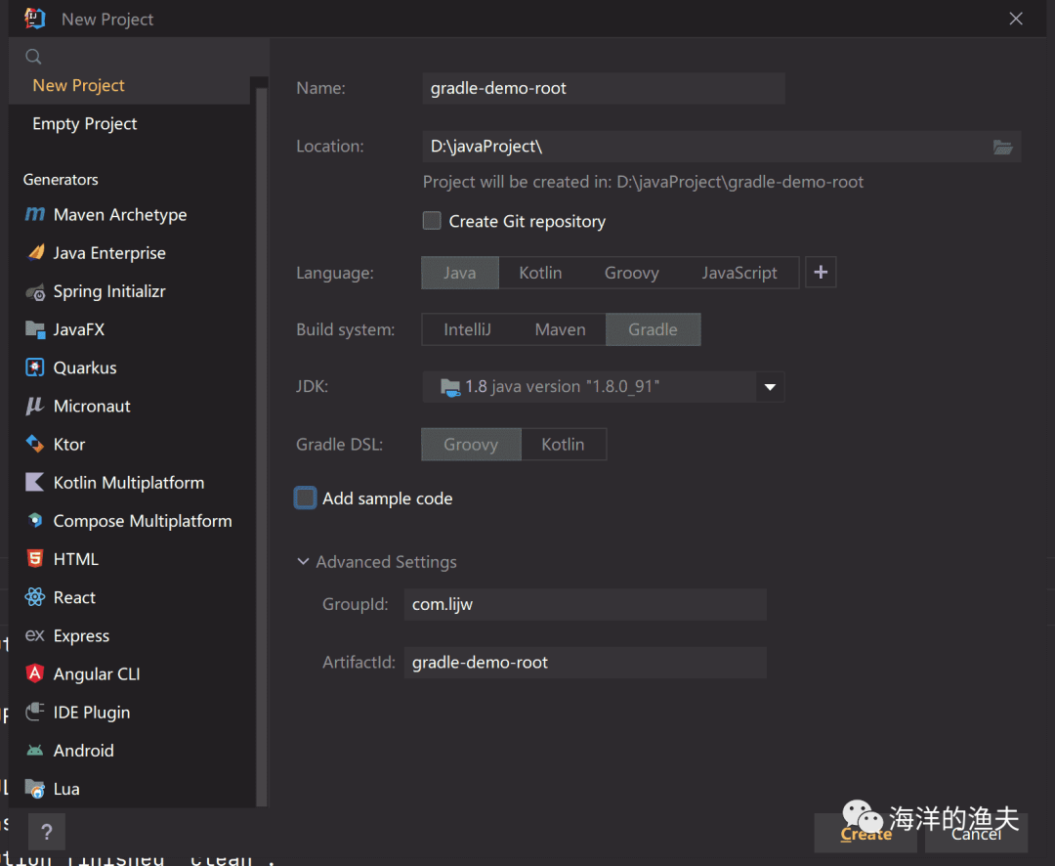Click the Spring Initializr generator icon

click(35, 291)
